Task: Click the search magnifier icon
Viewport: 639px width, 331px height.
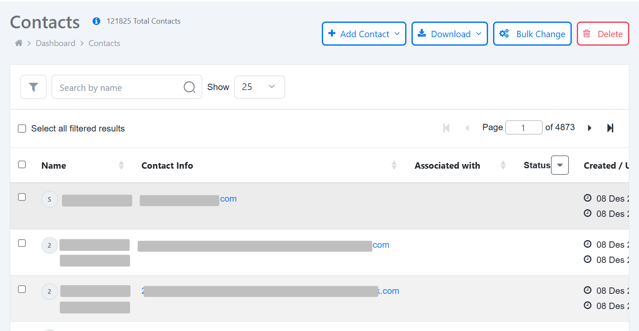Action: click(189, 87)
